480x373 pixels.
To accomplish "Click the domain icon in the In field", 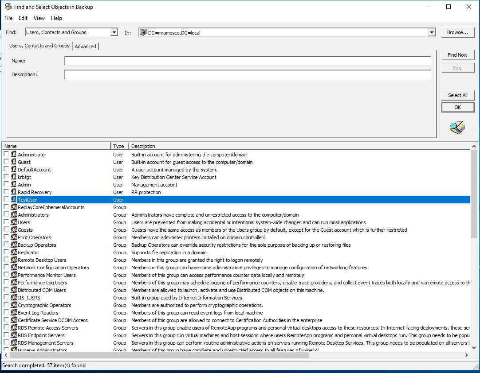I will (143, 32).
